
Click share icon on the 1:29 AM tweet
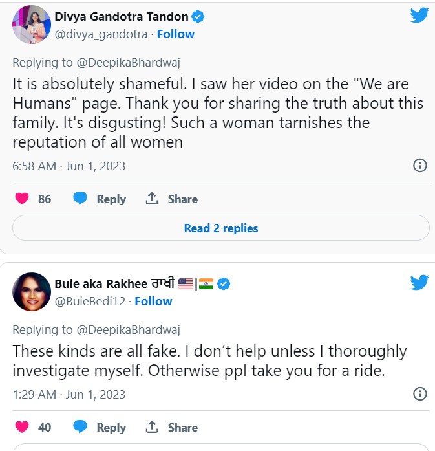click(x=152, y=427)
